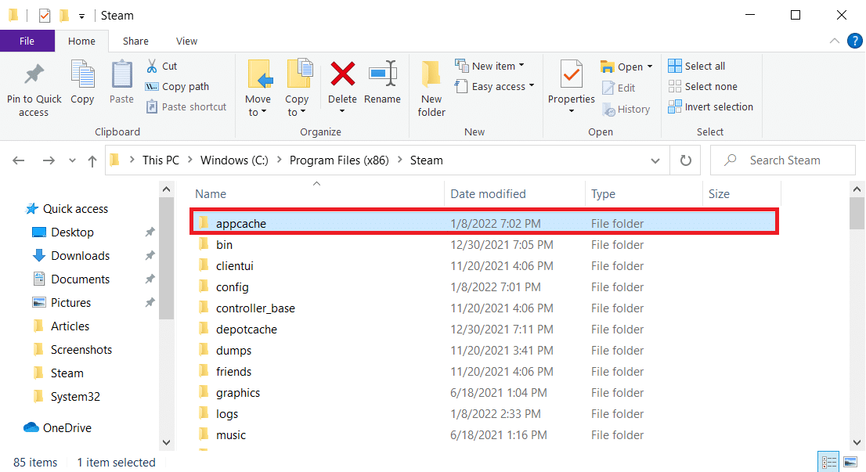
Task: Click the Paste ribbon button
Action: (121, 83)
